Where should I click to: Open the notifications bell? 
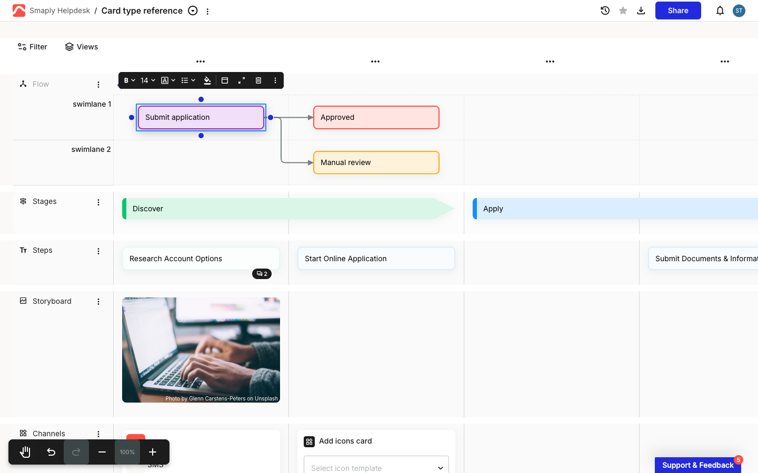(720, 11)
